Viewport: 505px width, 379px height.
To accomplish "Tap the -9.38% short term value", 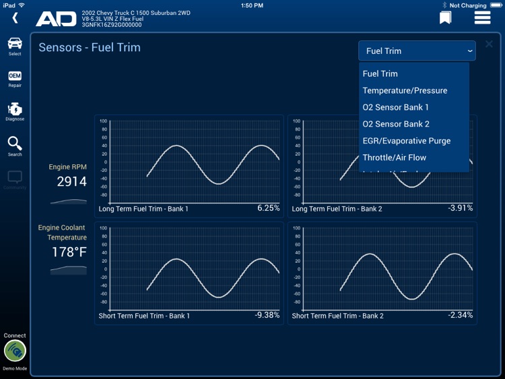I will pyautogui.click(x=267, y=315).
